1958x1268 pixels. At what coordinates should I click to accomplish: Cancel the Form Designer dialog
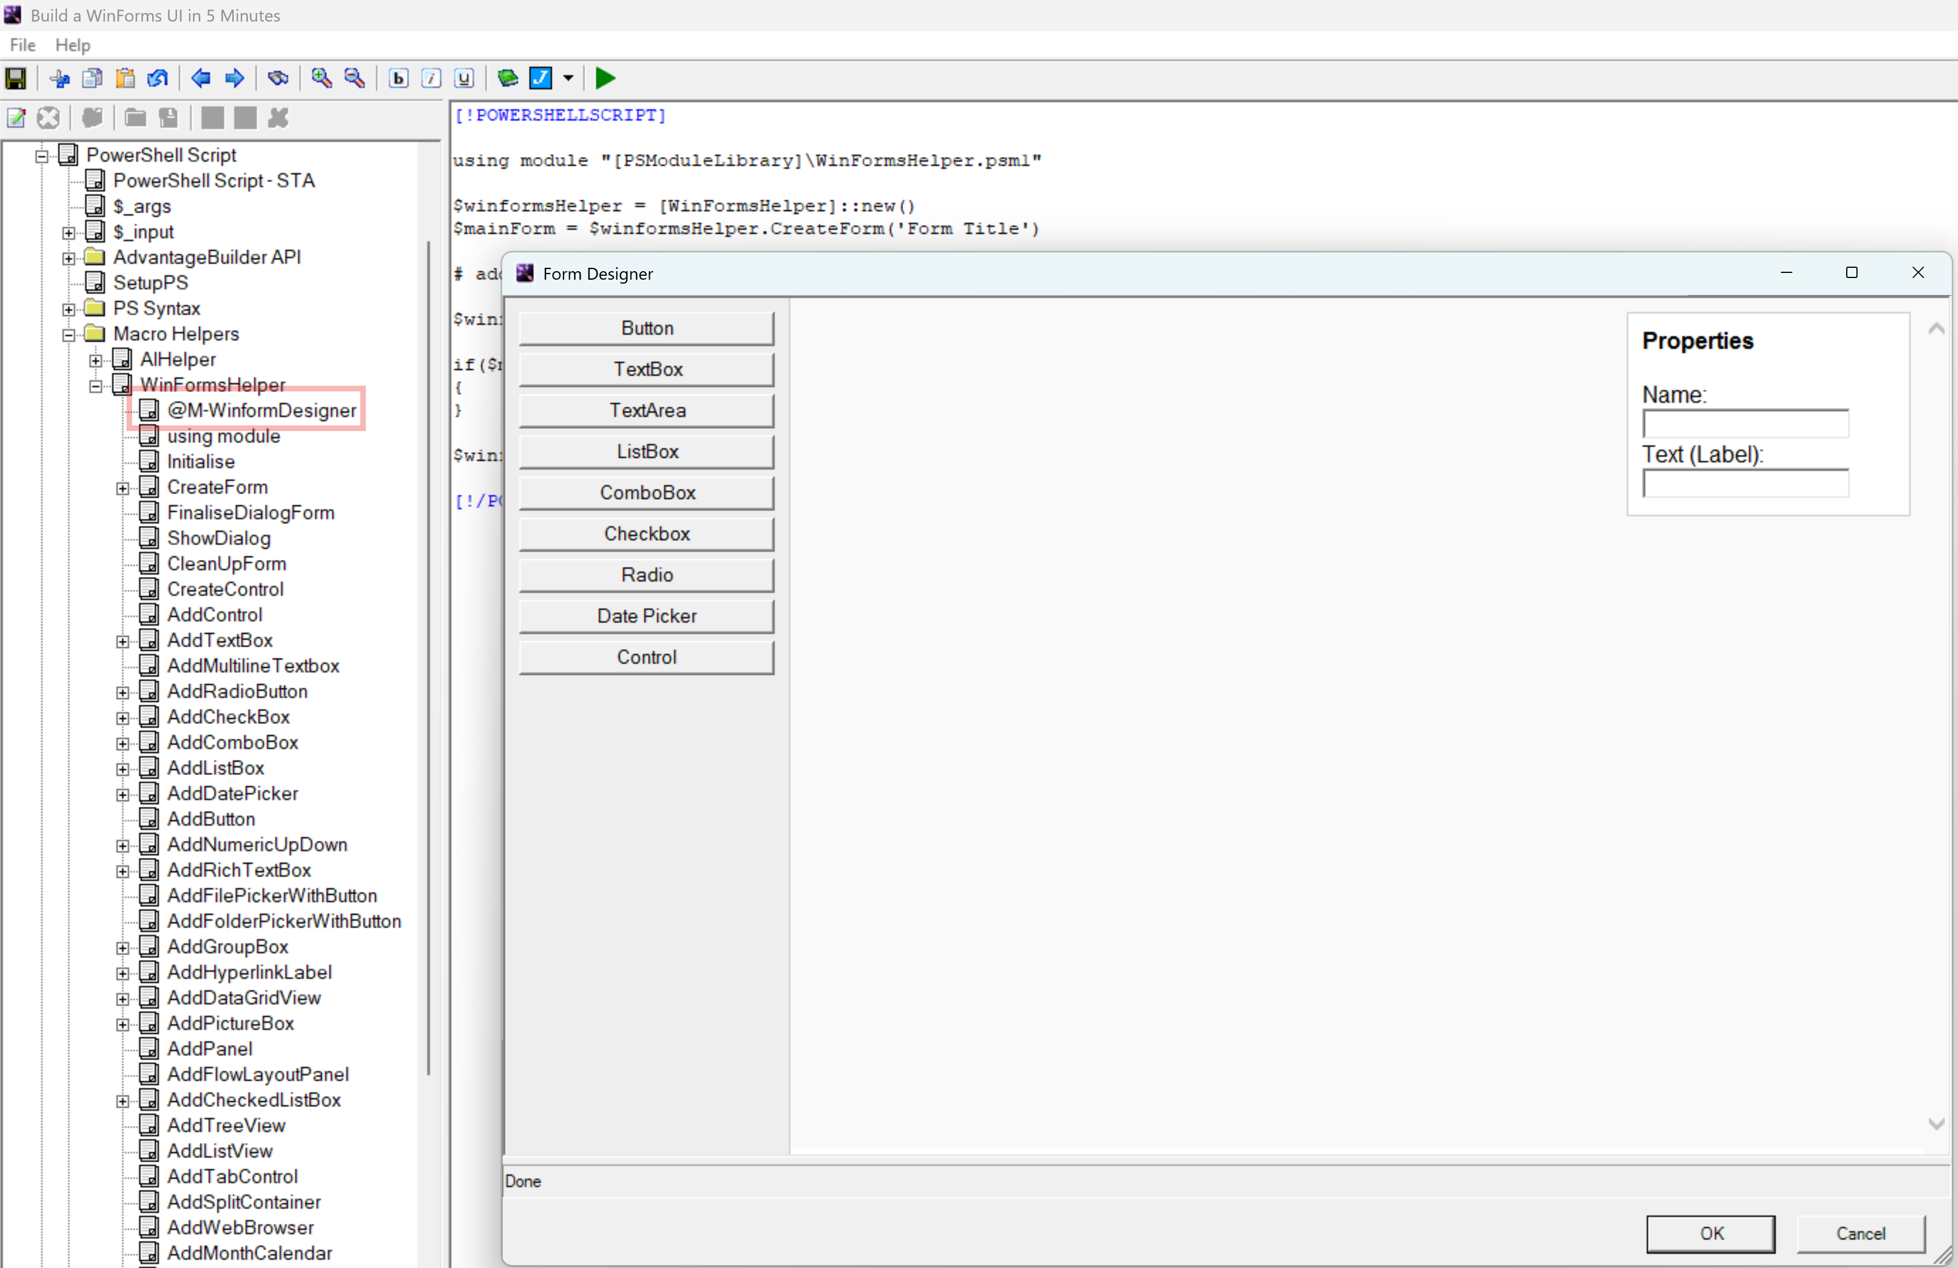pyautogui.click(x=1861, y=1233)
